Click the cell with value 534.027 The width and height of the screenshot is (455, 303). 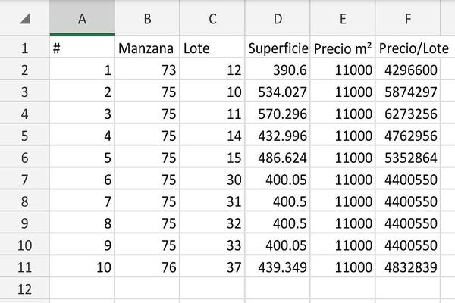[x=278, y=92]
